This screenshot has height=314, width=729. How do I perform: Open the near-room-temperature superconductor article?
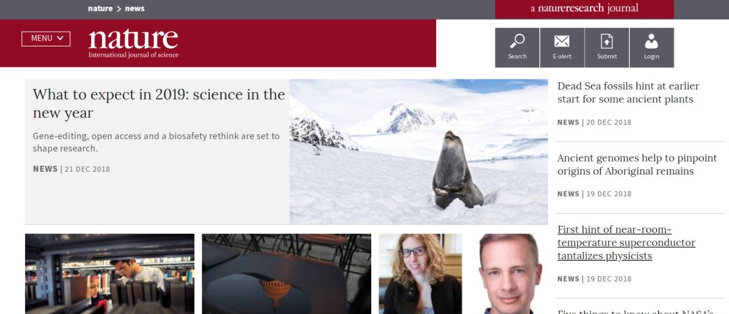[626, 243]
